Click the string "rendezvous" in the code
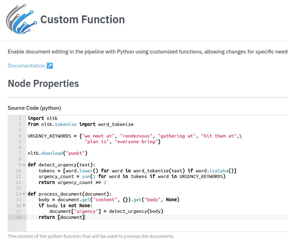The width and height of the screenshot is (288, 241). click(136, 136)
